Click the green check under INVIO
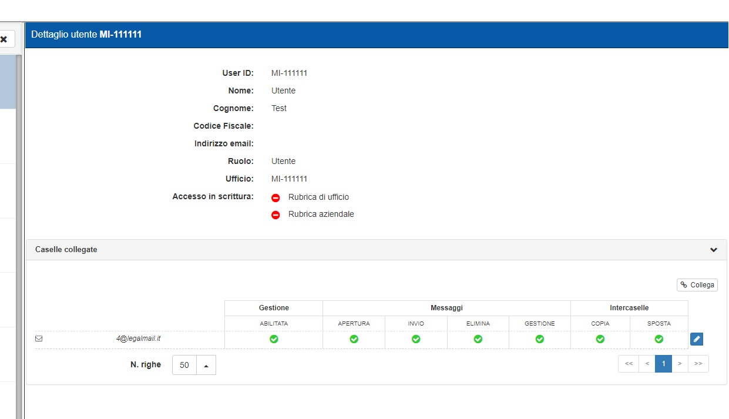Image resolution: width=729 pixels, height=419 pixels. (416, 339)
